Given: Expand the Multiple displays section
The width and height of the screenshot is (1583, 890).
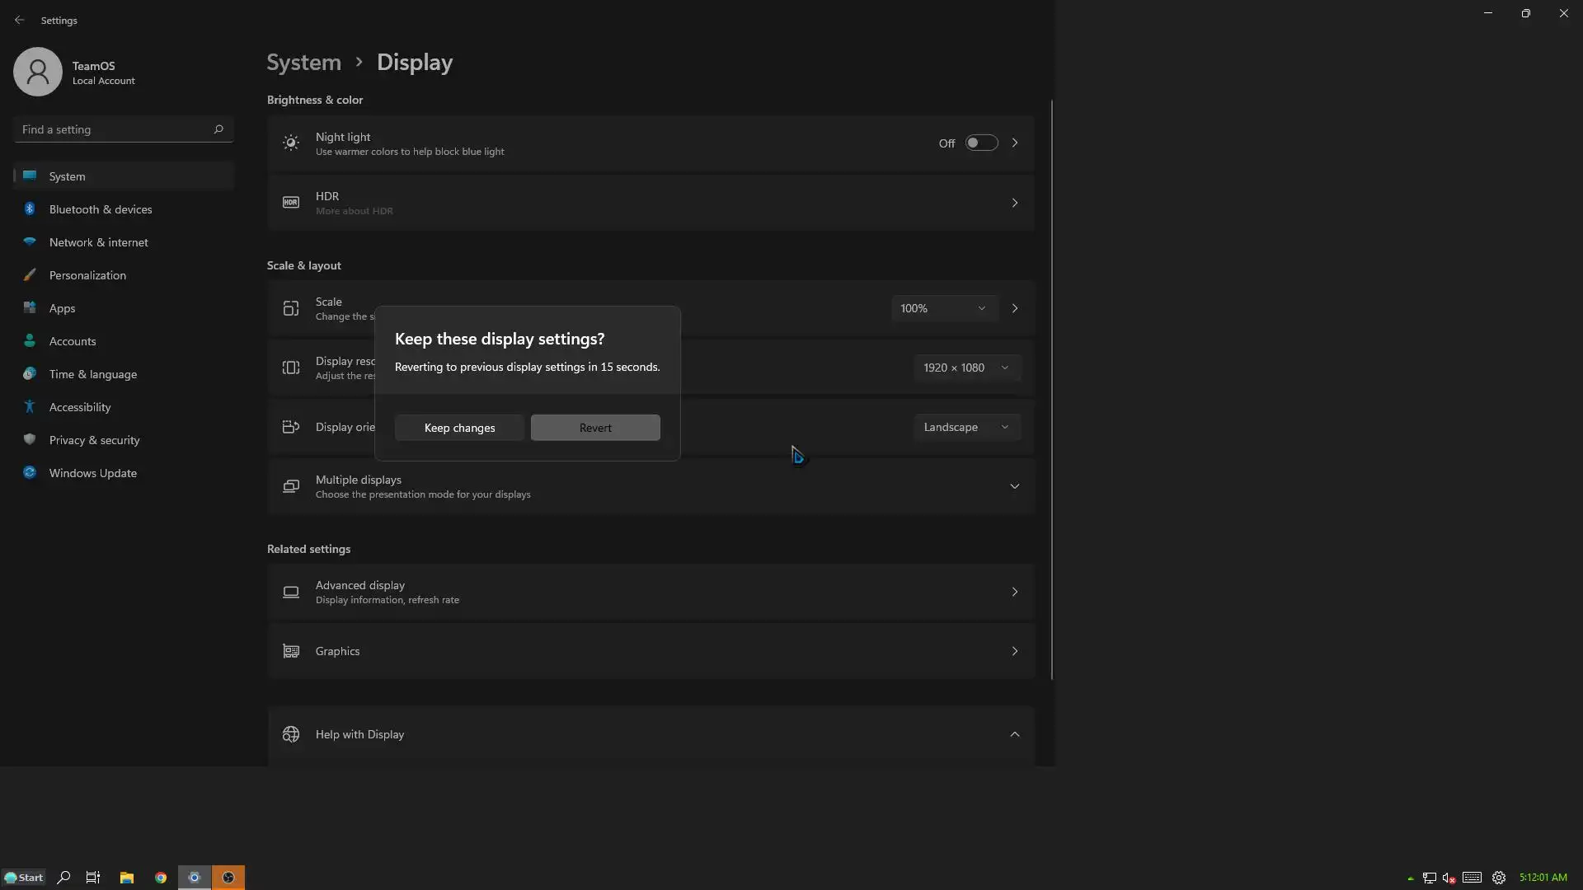Looking at the screenshot, I should pyautogui.click(x=1014, y=486).
